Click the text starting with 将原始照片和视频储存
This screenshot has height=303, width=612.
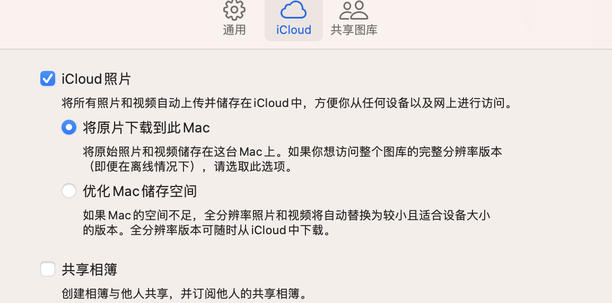point(292,152)
